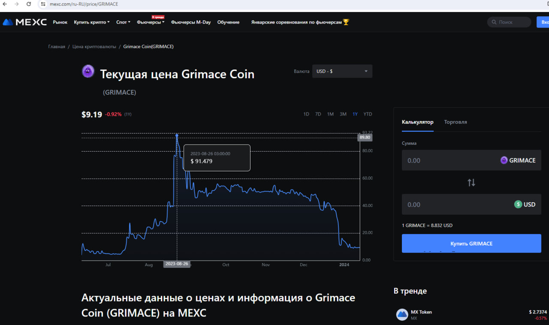Click the MX Token logo icon
This screenshot has height=325, width=549.
(402, 315)
